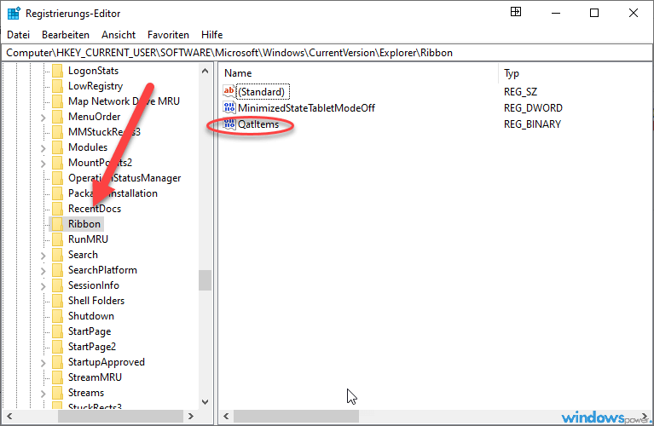Click the REG_BINARY type cell

coord(532,124)
